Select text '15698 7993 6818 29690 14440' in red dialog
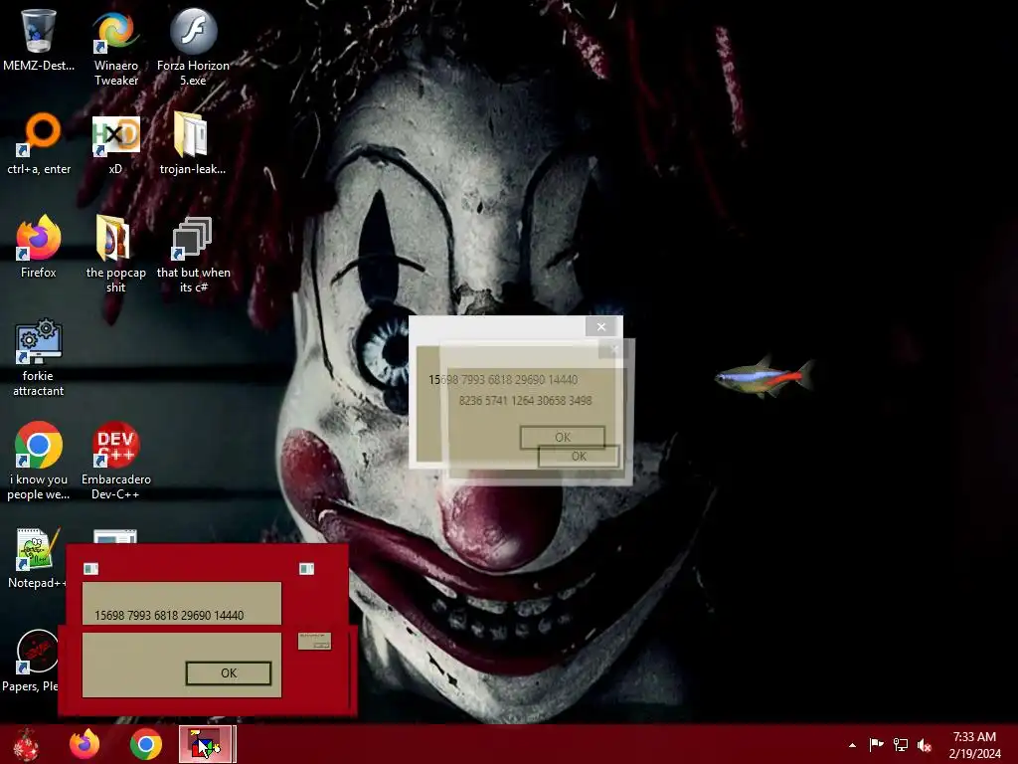The height and width of the screenshot is (764, 1018). click(169, 615)
